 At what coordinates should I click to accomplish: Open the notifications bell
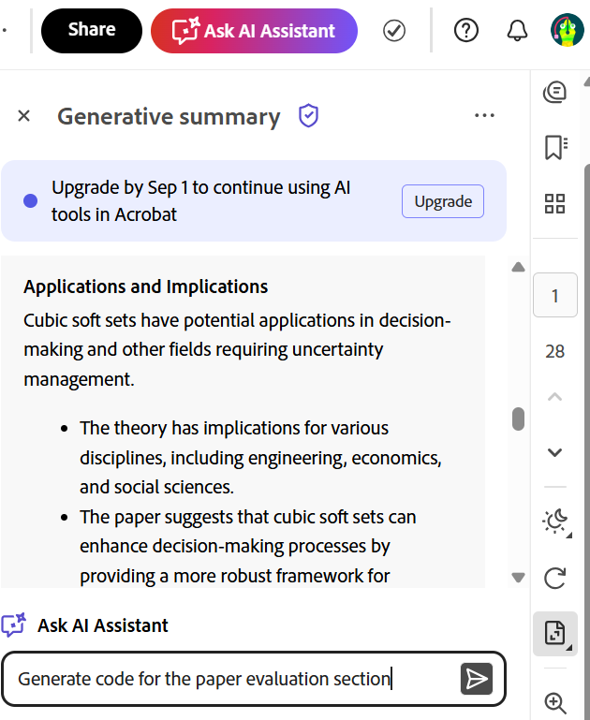point(517,31)
